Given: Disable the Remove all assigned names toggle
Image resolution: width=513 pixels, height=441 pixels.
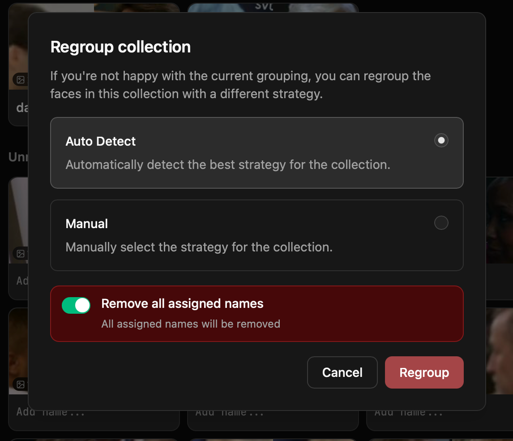Looking at the screenshot, I should click(x=76, y=305).
